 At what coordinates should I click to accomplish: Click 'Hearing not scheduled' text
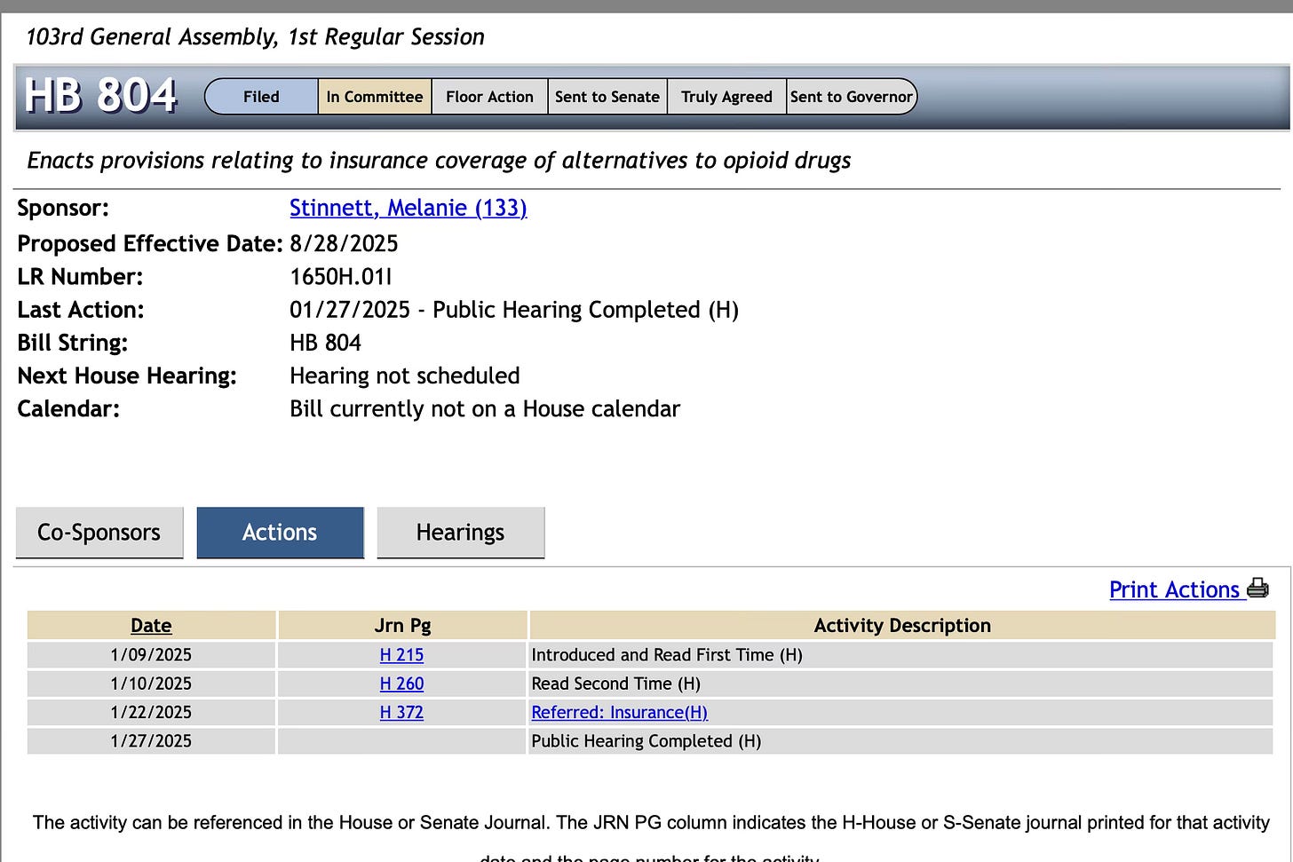point(405,376)
